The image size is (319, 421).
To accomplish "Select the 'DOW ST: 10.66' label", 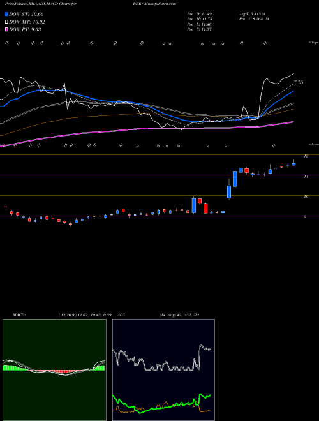I will [26, 14].
